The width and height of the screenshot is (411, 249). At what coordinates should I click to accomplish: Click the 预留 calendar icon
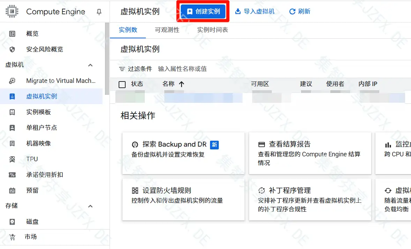tap(12, 191)
